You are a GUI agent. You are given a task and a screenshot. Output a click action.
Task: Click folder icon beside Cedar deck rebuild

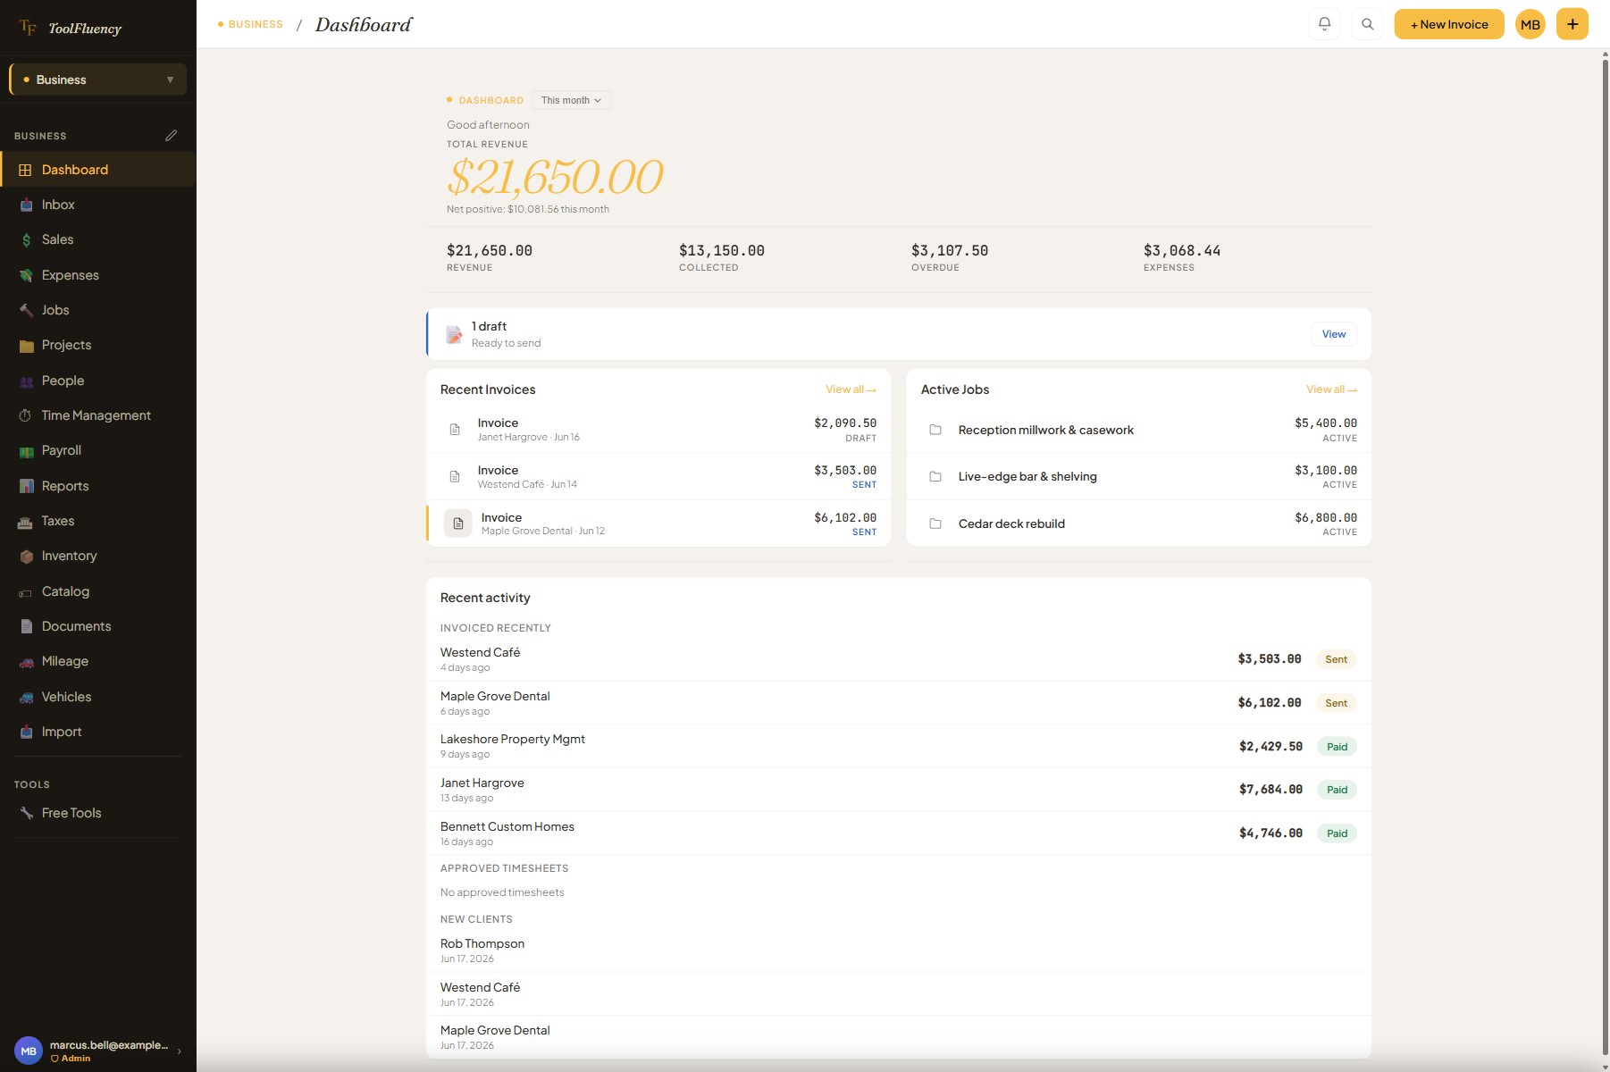pyautogui.click(x=935, y=523)
